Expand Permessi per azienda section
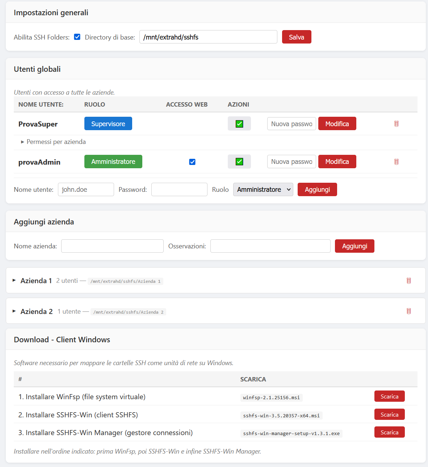The image size is (428, 467). 53,142
